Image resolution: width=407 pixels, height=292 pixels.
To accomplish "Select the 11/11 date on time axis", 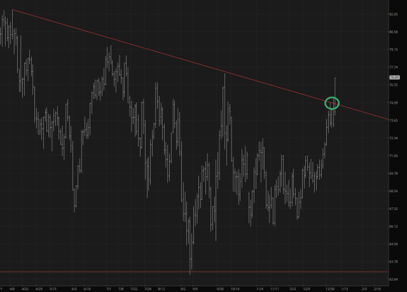I will pyautogui.click(x=274, y=288).
